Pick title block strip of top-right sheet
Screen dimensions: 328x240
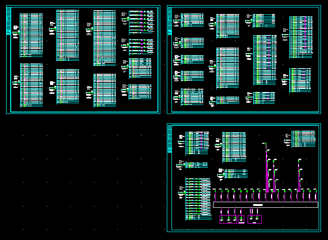tap(170, 21)
